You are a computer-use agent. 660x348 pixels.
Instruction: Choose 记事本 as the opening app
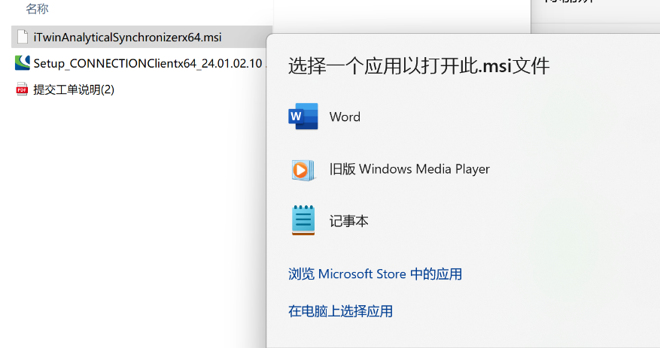click(348, 221)
